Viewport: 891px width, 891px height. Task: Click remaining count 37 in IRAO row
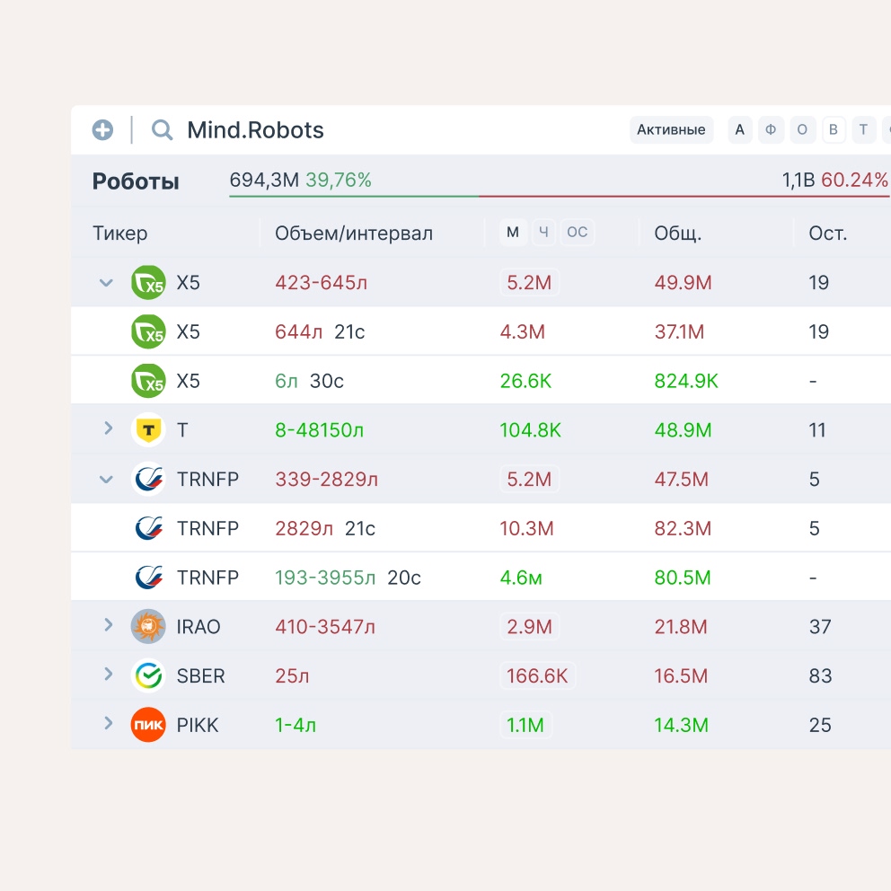(820, 627)
